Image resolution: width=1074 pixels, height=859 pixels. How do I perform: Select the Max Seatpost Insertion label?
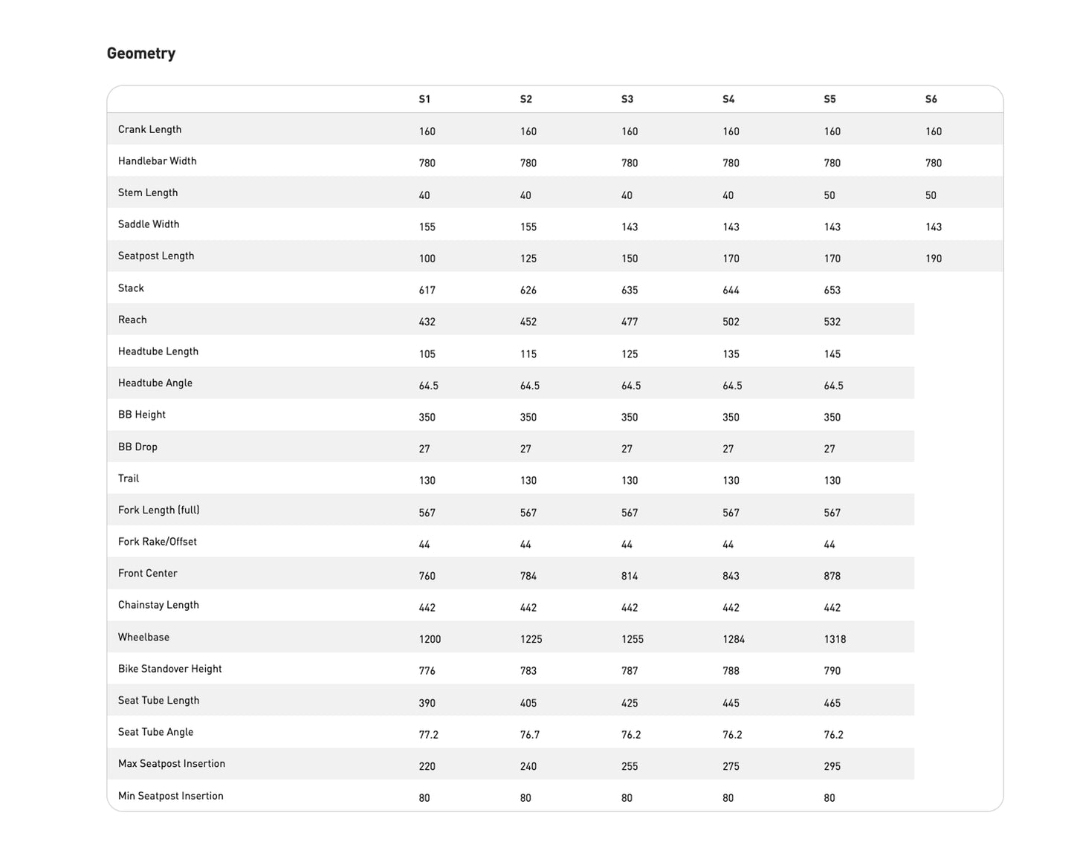tap(171, 764)
